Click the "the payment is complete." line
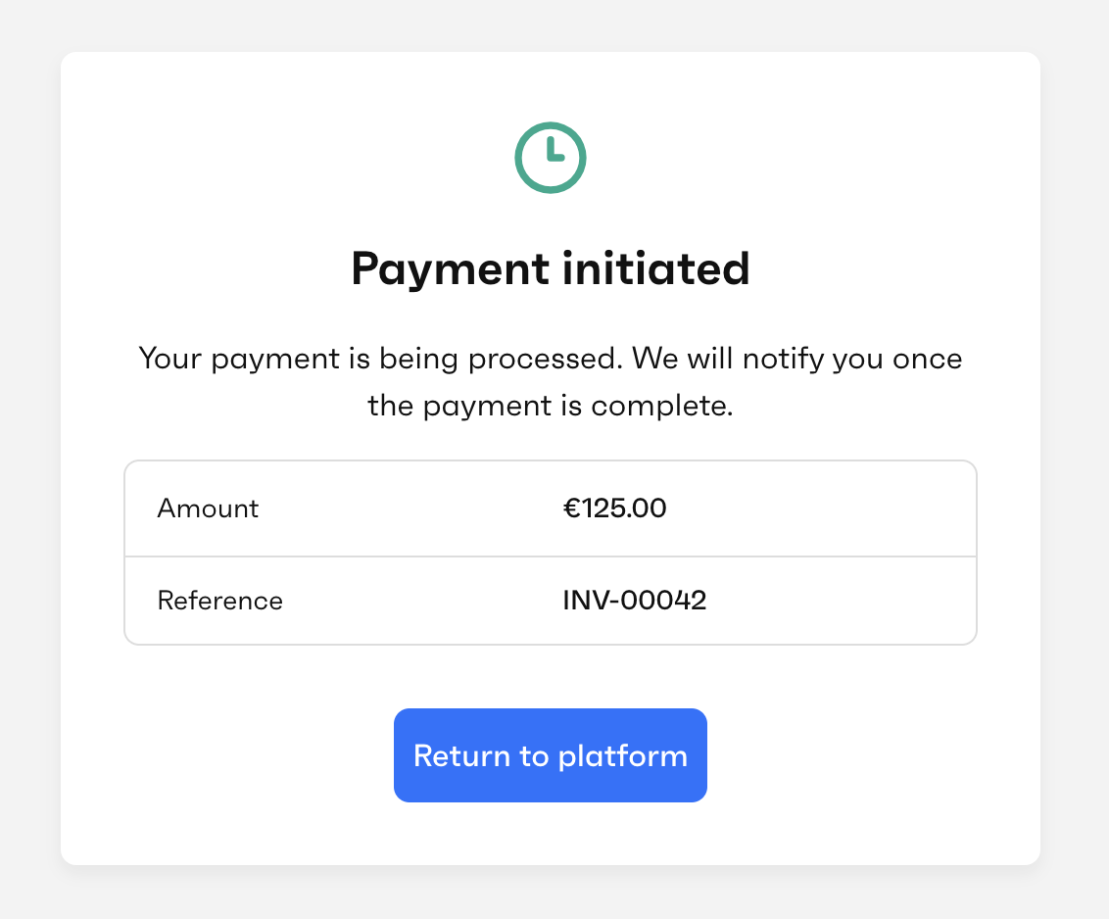This screenshot has width=1109, height=919. coord(551,406)
